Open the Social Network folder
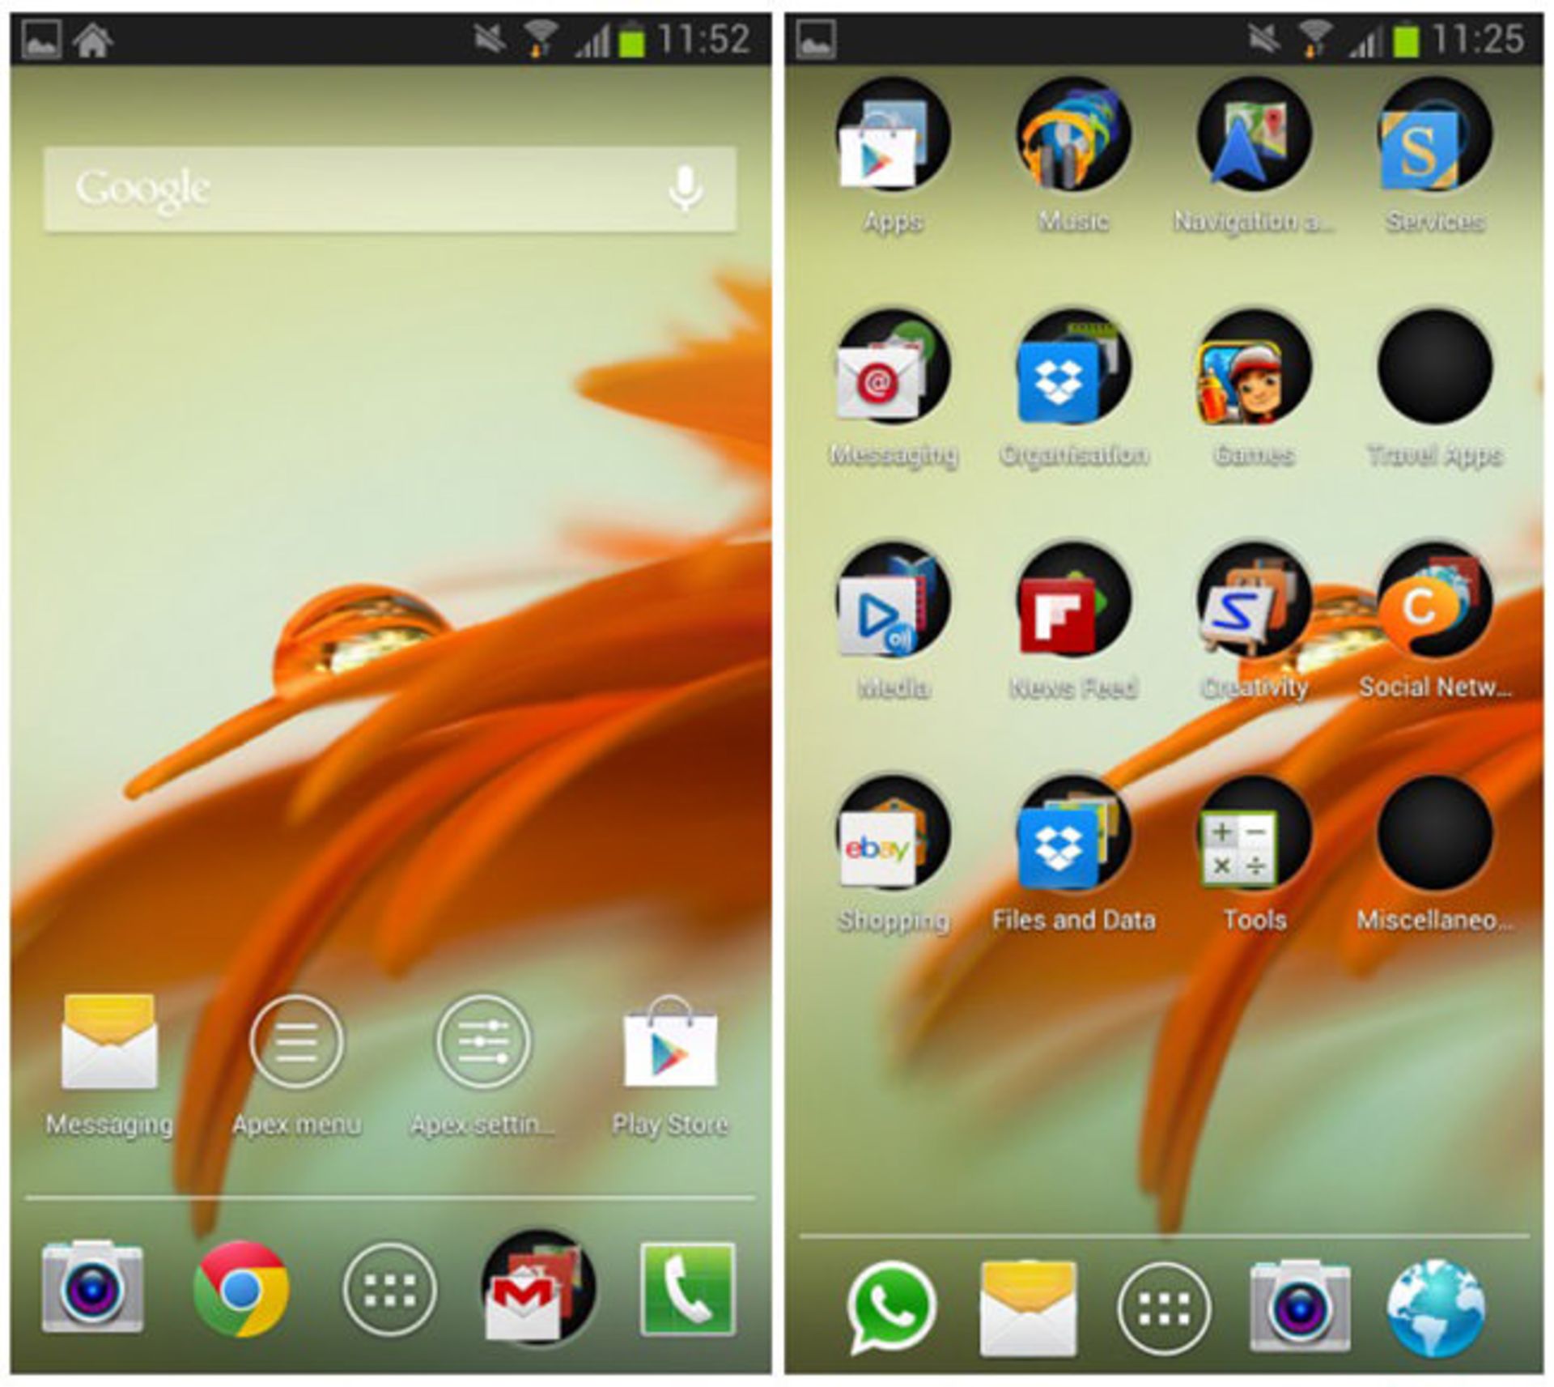 pyautogui.click(x=1434, y=601)
